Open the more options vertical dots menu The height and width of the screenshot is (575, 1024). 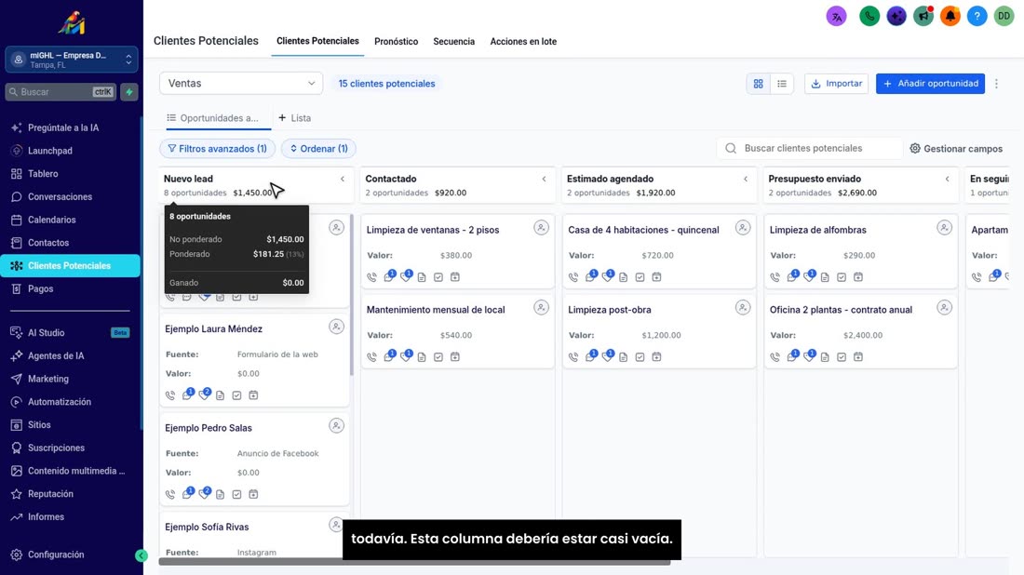(x=997, y=84)
